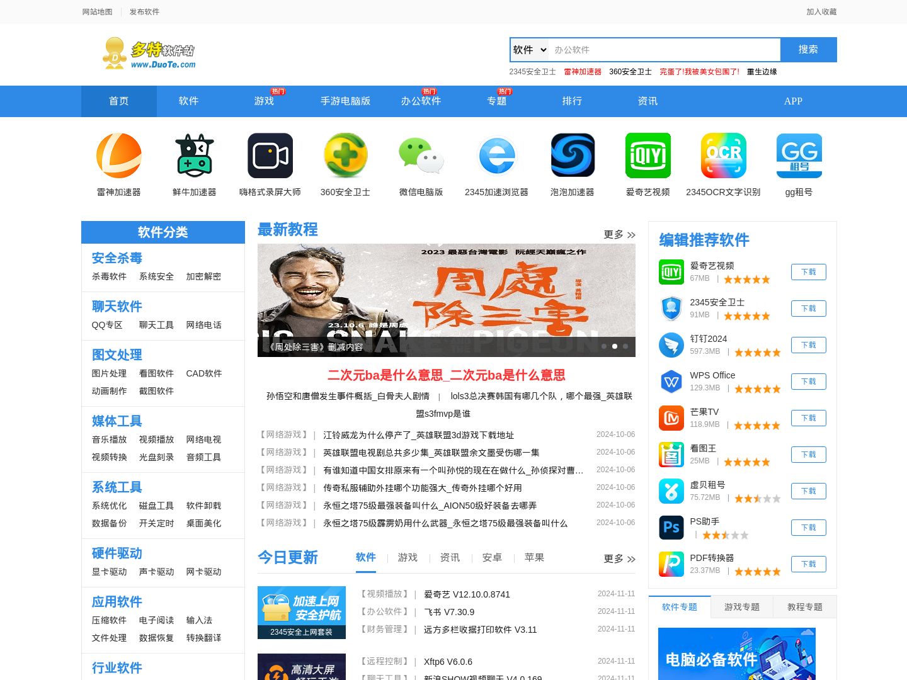Open the 泡泡加速器 swirl icon
The image size is (907, 680).
573,156
